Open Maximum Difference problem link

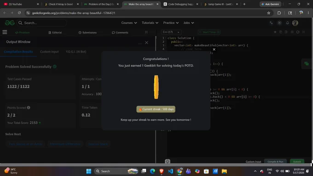click(65, 144)
